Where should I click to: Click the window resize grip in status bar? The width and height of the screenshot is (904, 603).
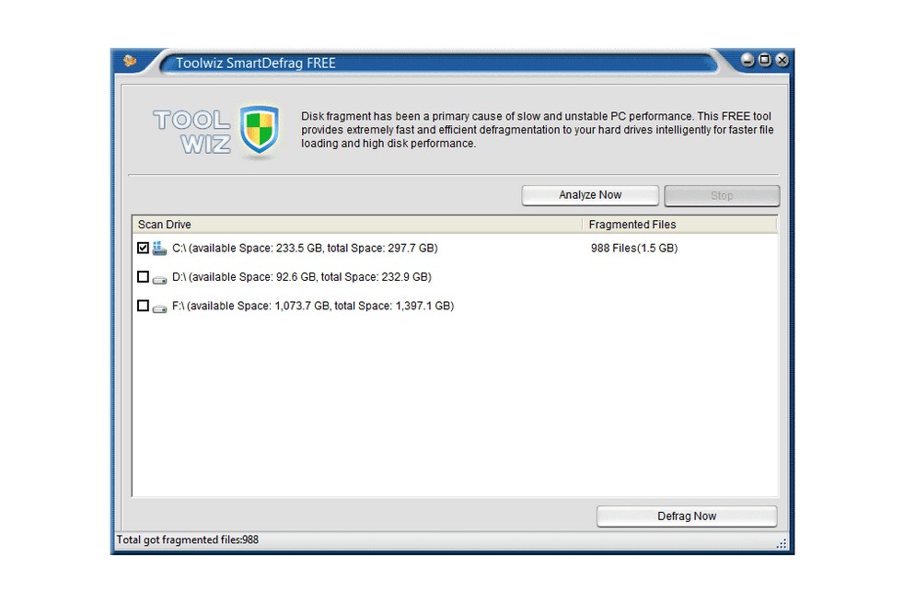coord(782,543)
